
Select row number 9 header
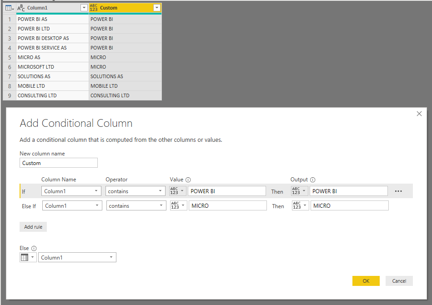click(10, 95)
